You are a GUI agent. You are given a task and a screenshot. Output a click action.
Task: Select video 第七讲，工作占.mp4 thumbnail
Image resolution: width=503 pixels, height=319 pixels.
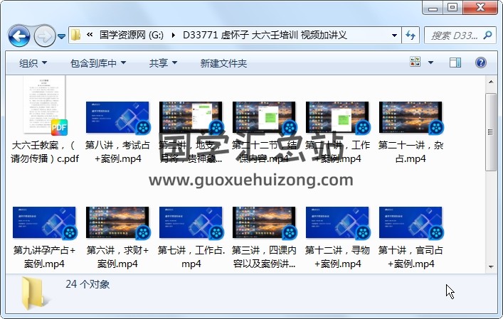click(x=191, y=222)
